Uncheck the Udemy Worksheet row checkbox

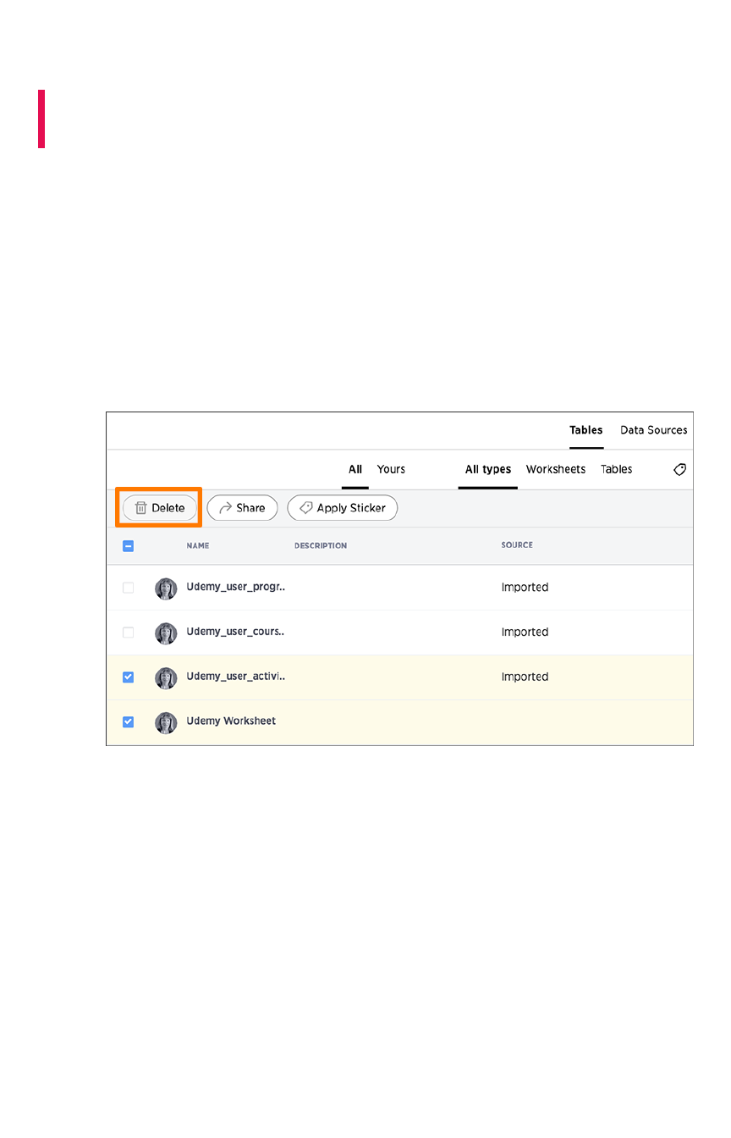coord(129,722)
